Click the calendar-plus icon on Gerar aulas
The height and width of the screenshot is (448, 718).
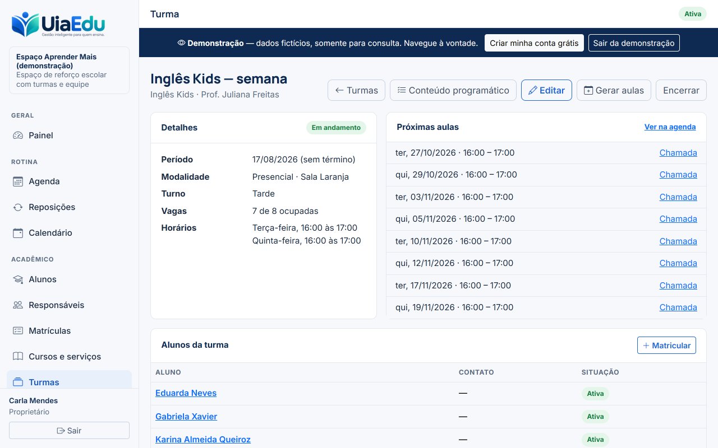point(588,90)
